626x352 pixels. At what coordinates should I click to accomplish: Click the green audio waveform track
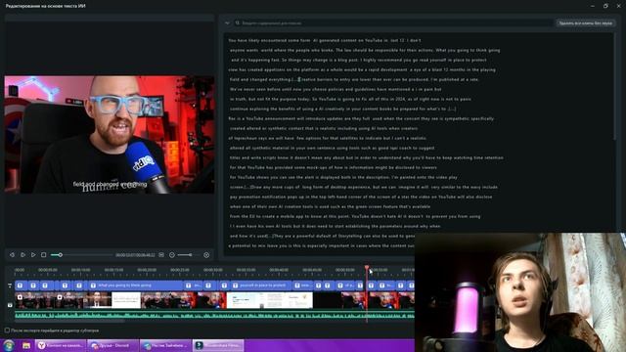coord(214,315)
